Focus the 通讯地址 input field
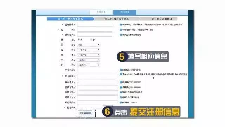Viewport: 225px width, 127px height. [97, 97]
